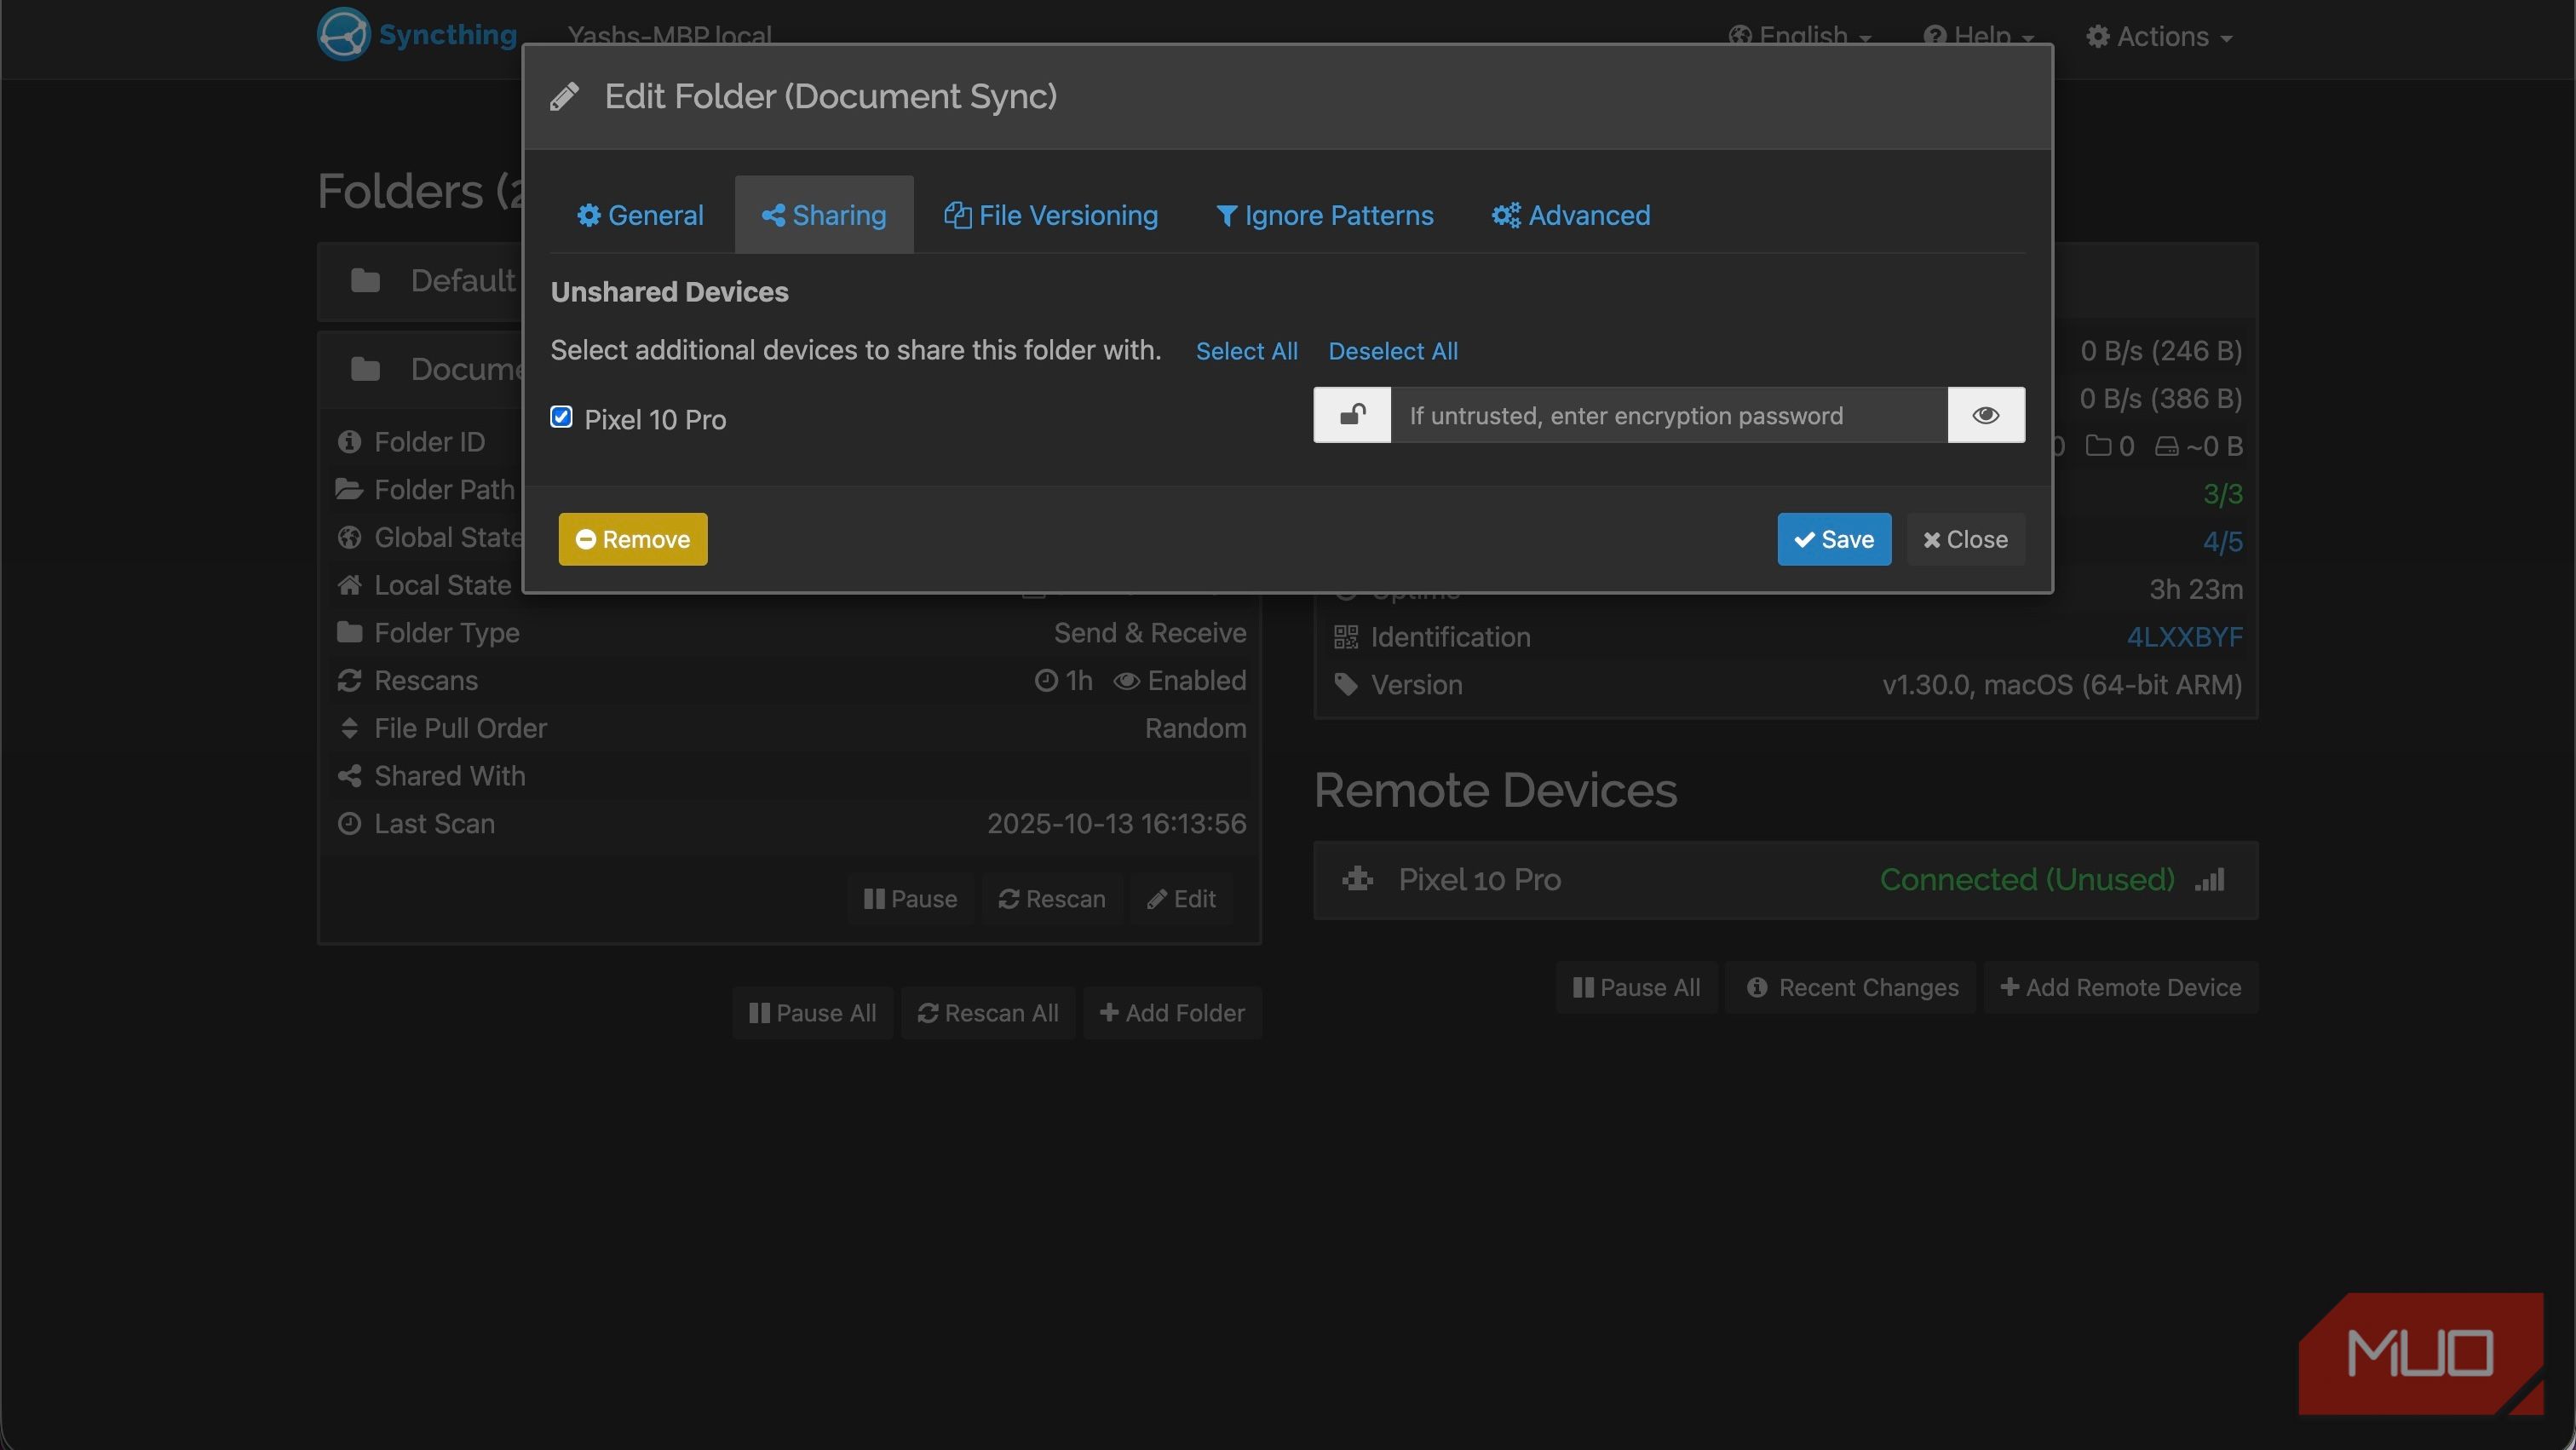Viewport: 2576px width, 1450px height.
Task: Click the Pixel 10 Pro remote device icon
Action: pyautogui.click(x=1358, y=880)
